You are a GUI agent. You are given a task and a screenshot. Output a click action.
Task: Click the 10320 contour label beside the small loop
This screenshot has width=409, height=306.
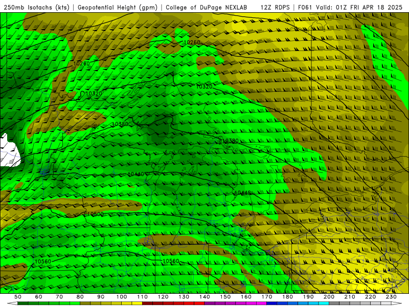(x=94, y=93)
